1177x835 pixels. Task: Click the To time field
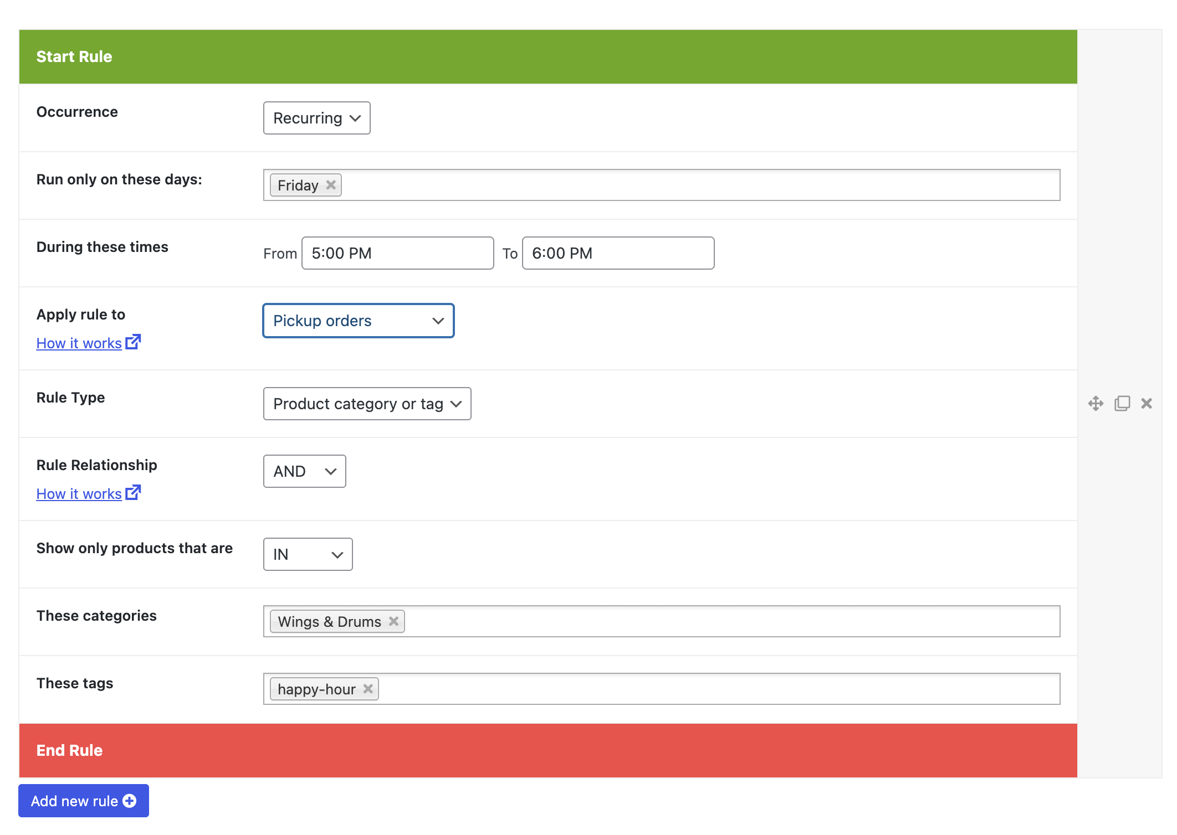point(617,253)
